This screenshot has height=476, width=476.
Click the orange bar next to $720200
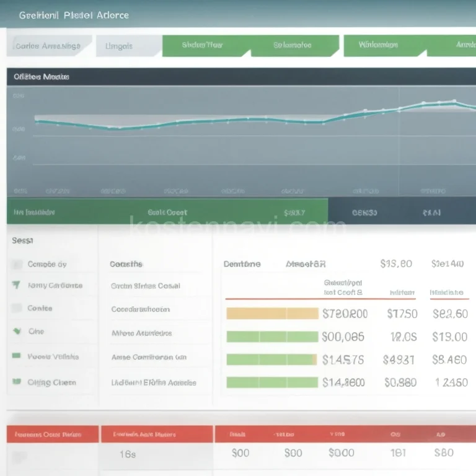click(272, 314)
